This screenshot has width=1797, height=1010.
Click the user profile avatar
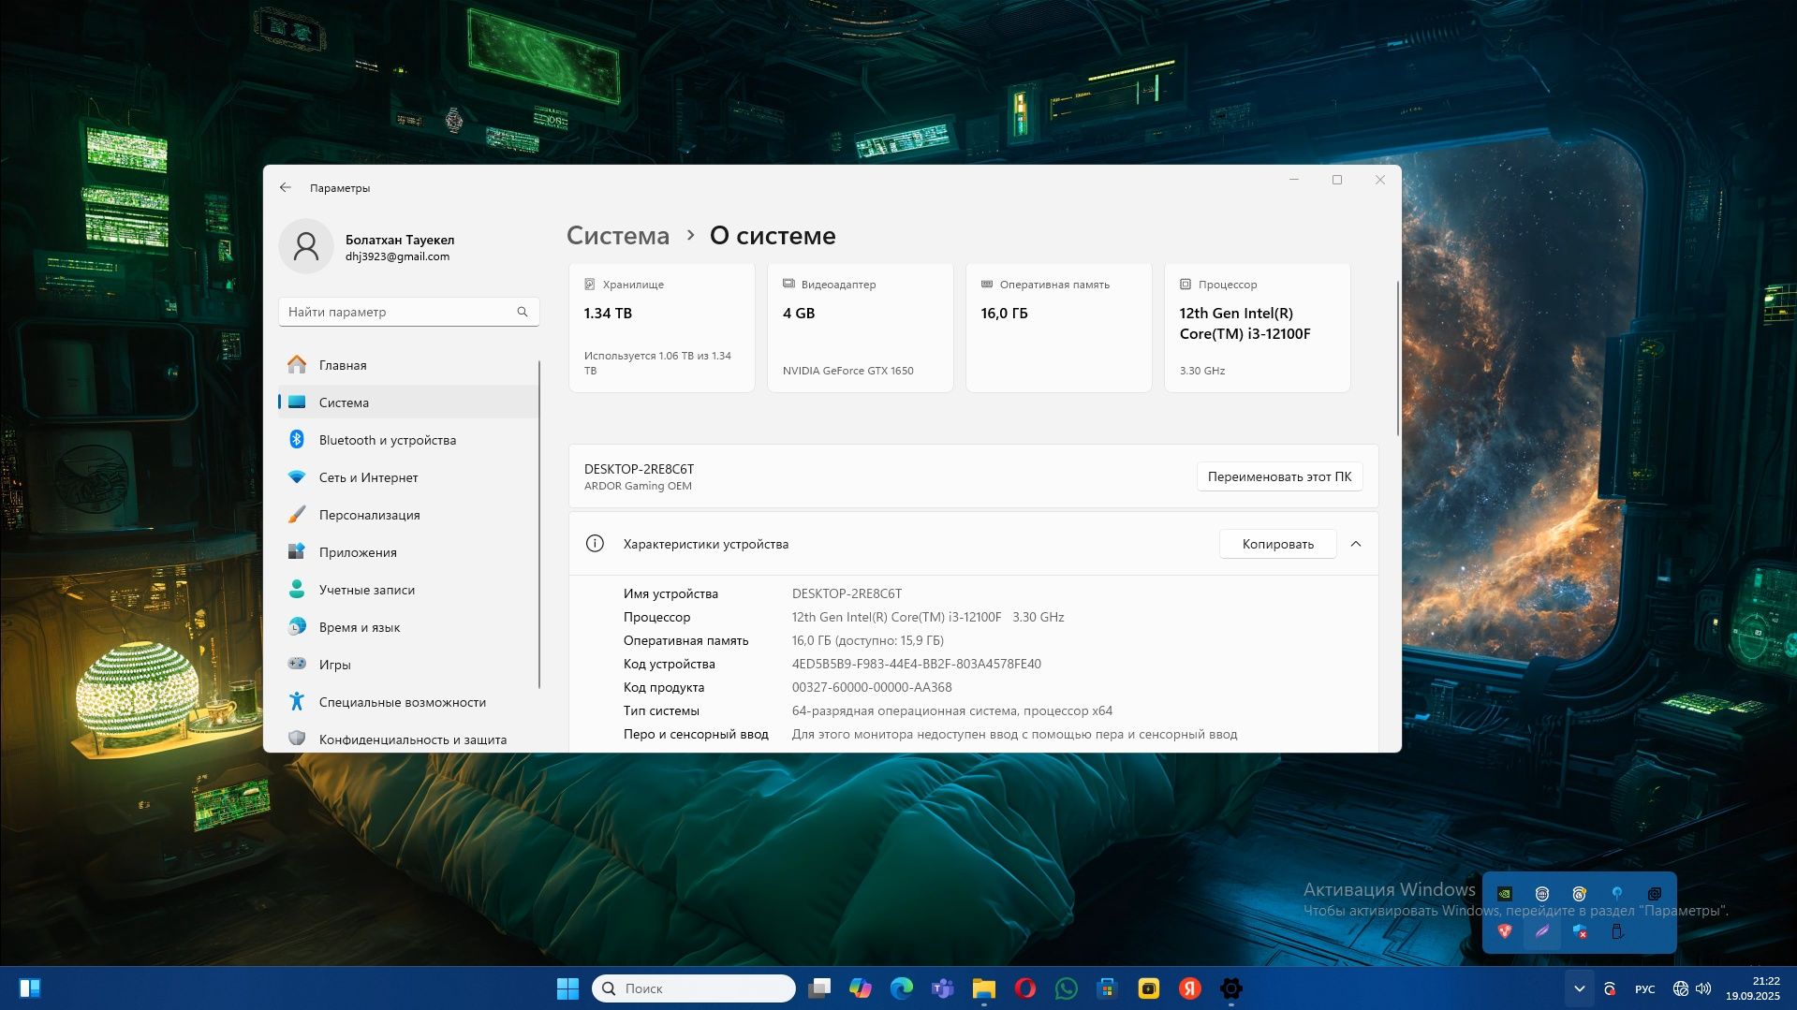click(x=306, y=246)
